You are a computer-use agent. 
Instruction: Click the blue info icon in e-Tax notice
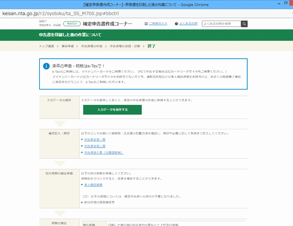click(46, 66)
